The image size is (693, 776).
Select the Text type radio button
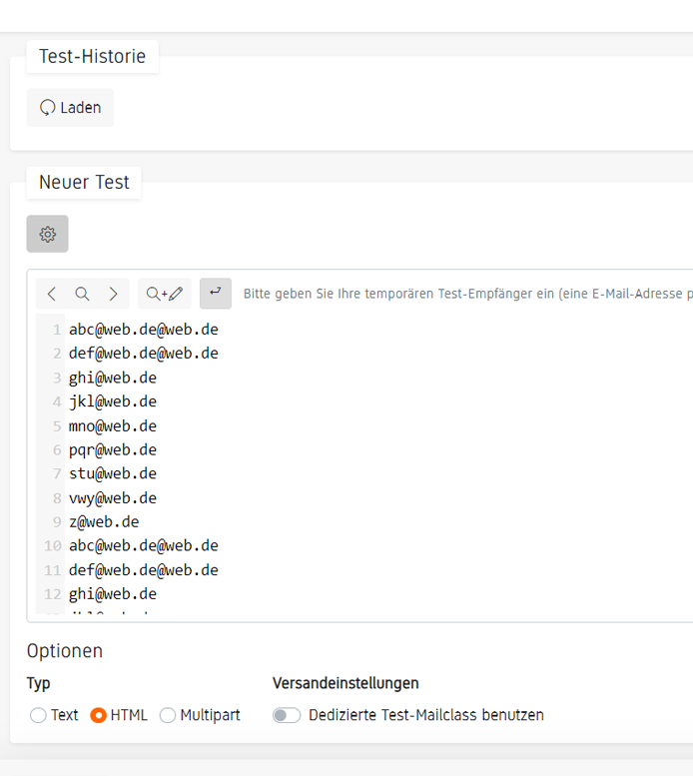38,715
